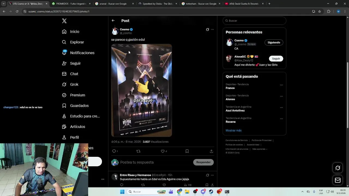This screenshot has height=196, width=349.
Task: Click back arrow next to Post
Action: click(x=113, y=21)
